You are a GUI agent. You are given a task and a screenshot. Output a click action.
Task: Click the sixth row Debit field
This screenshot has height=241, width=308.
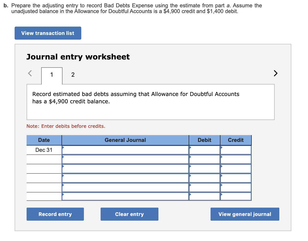[x=205, y=197]
